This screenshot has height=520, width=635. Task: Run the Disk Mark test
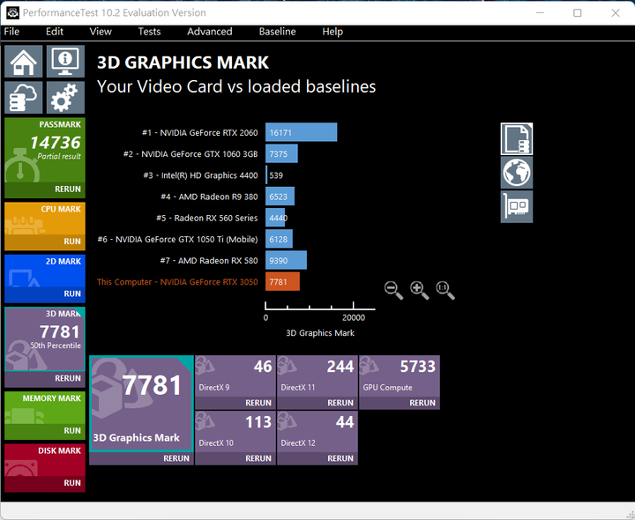45,483
